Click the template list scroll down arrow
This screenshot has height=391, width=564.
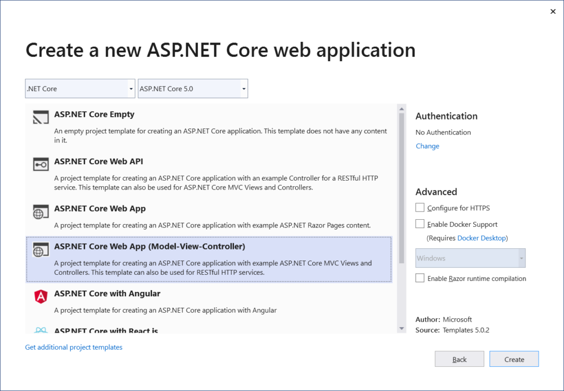pyautogui.click(x=402, y=328)
